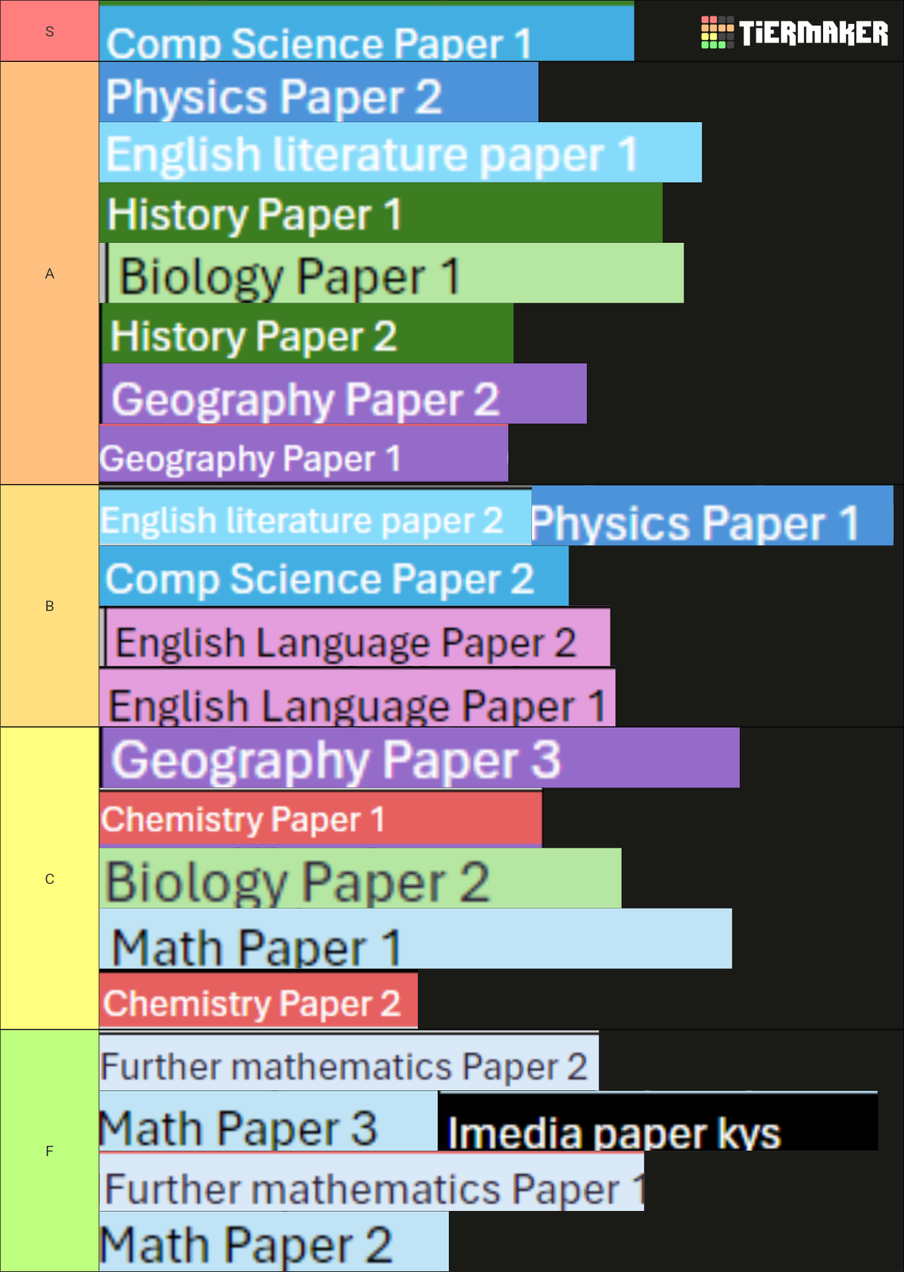Click the Geography Paper 2 tile
Screen dimensions: 904x1272
click(x=343, y=394)
